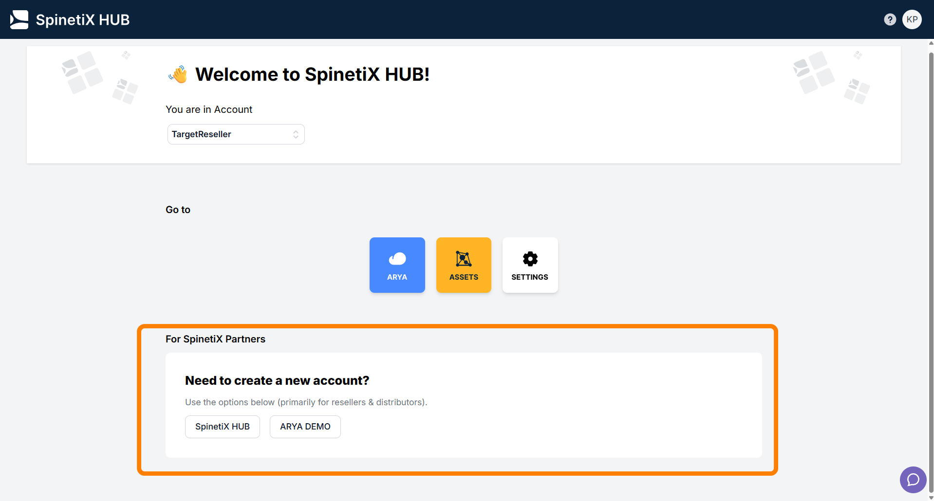The width and height of the screenshot is (934, 501).
Task: Open the KP user avatar menu
Action: point(912,19)
